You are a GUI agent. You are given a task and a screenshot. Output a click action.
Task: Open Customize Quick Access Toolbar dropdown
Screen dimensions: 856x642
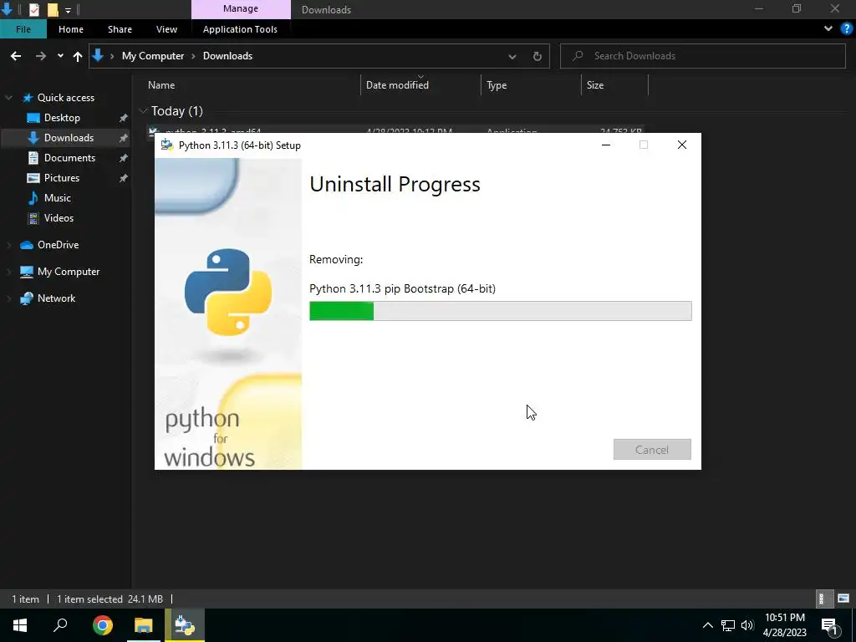[68, 10]
